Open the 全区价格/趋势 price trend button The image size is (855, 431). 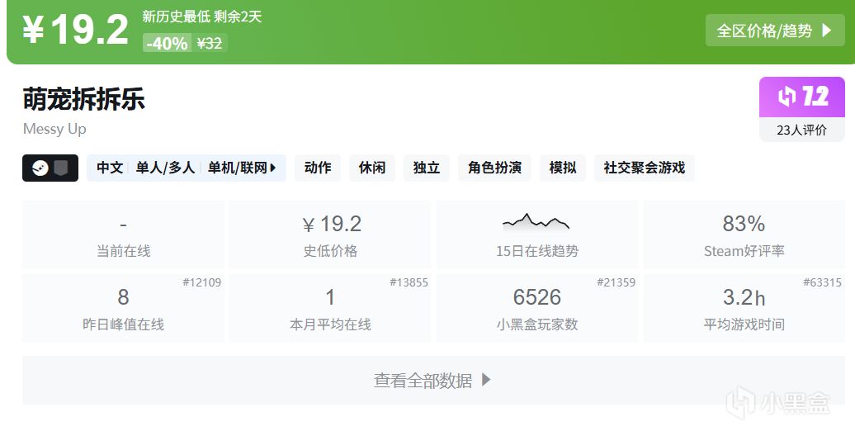pos(775,31)
